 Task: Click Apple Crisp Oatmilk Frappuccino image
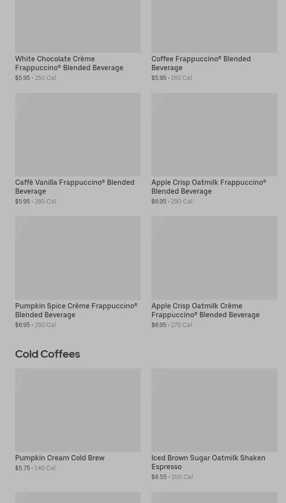click(214, 134)
